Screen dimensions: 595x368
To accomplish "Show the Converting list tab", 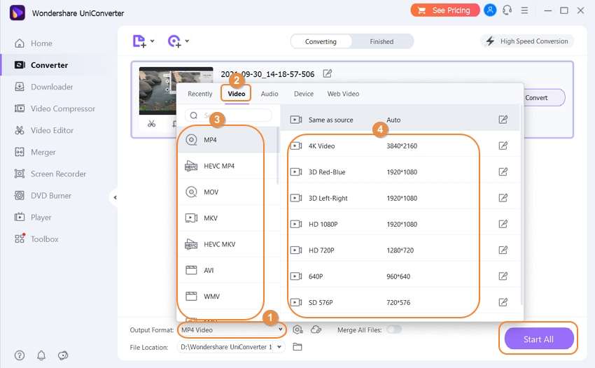I will pyautogui.click(x=321, y=41).
